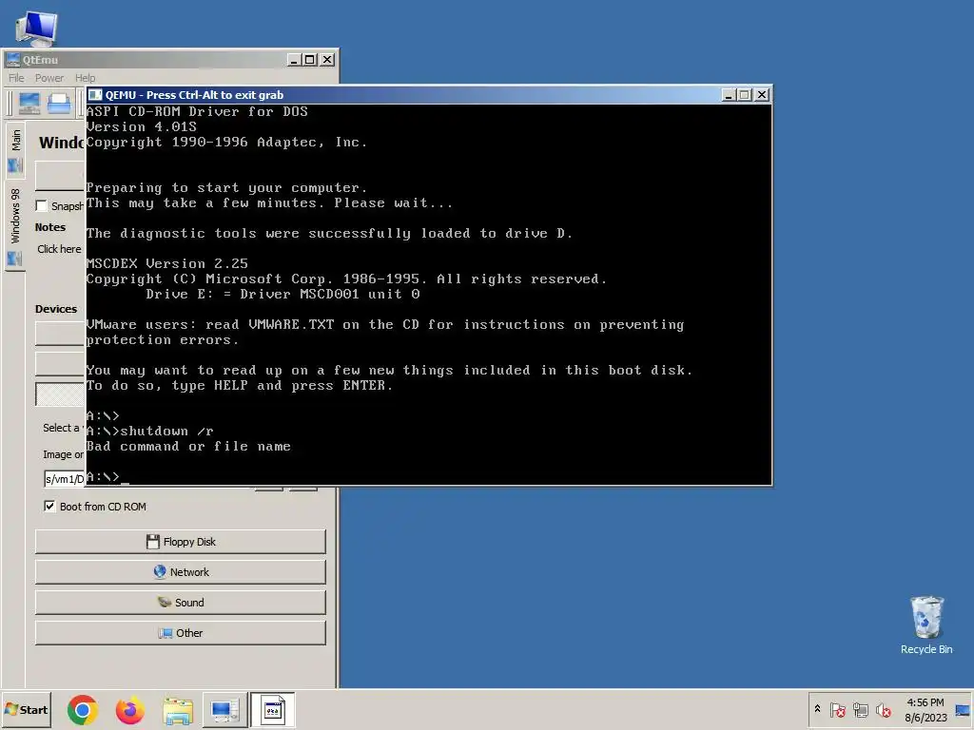Click the QtEmu title bar icon
Screen dimensions: 974x730
coord(12,60)
